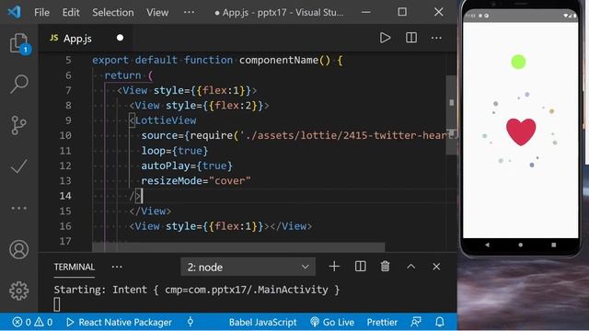
Task: Tap the Home button on the emulator
Action: (520, 245)
